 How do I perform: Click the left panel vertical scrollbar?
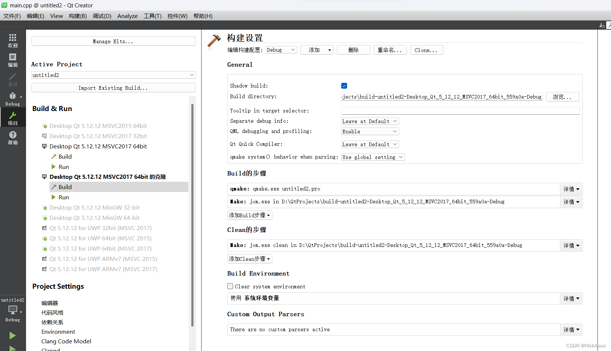tap(192, 215)
